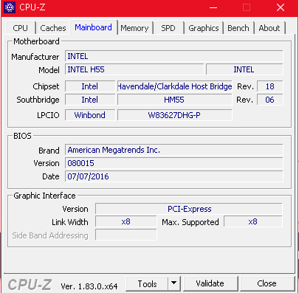This screenshot has height=293, width=299.
Task: Click the Close button at bottom
Action: pos(267,283)
